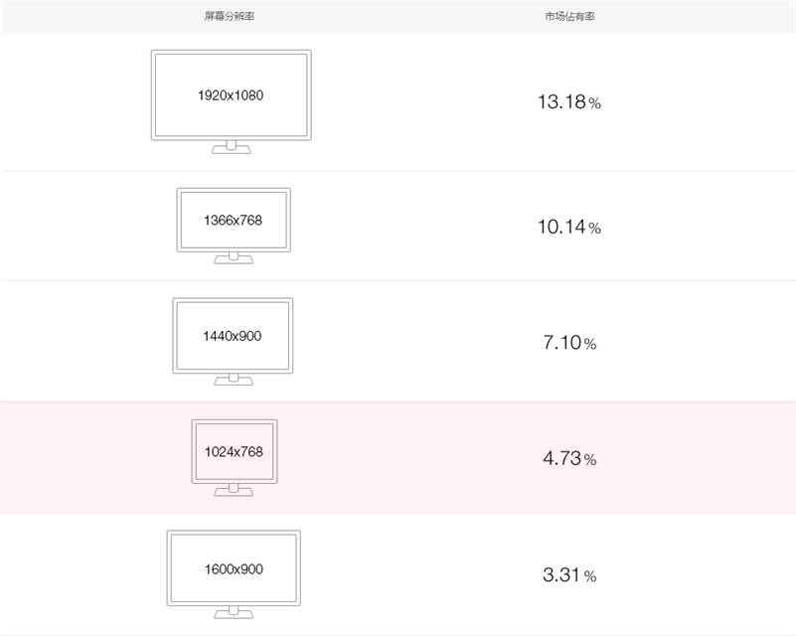
Task: Select the 10.14 market share value
Action: click(x=560, y=227)
